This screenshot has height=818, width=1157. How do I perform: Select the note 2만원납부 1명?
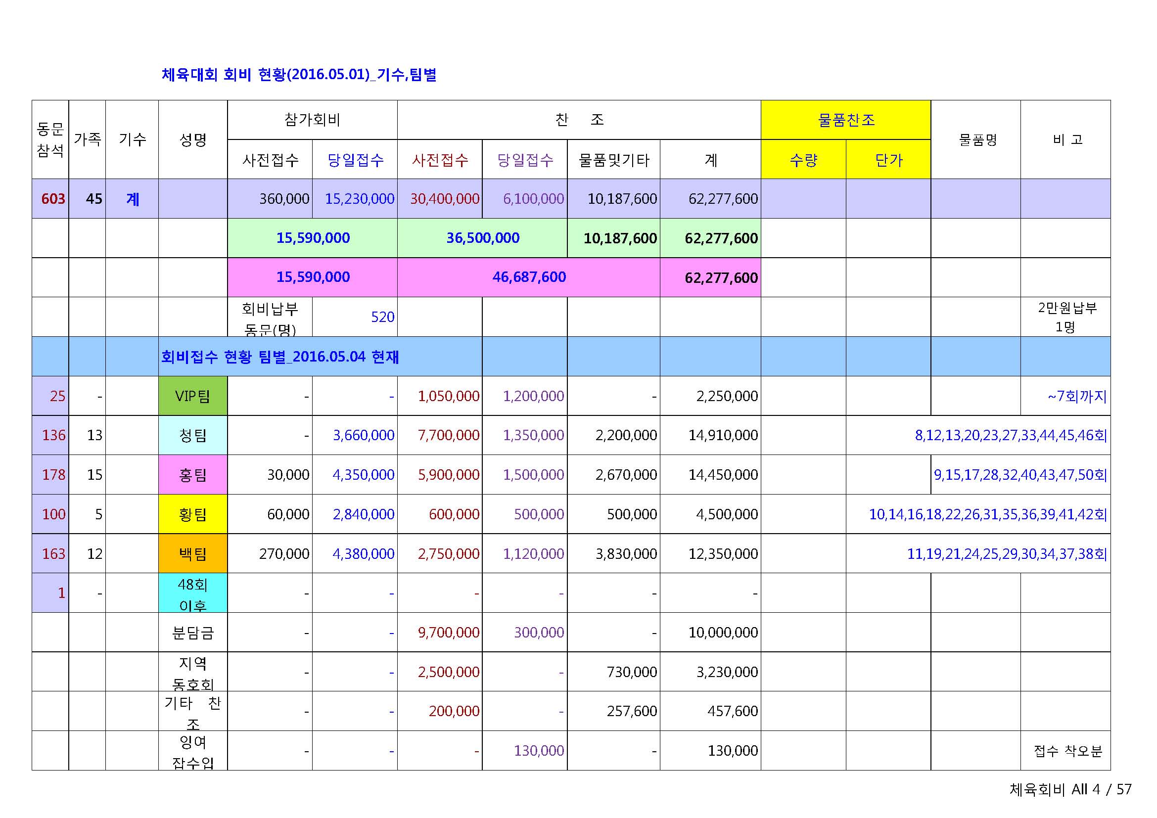1066,317
